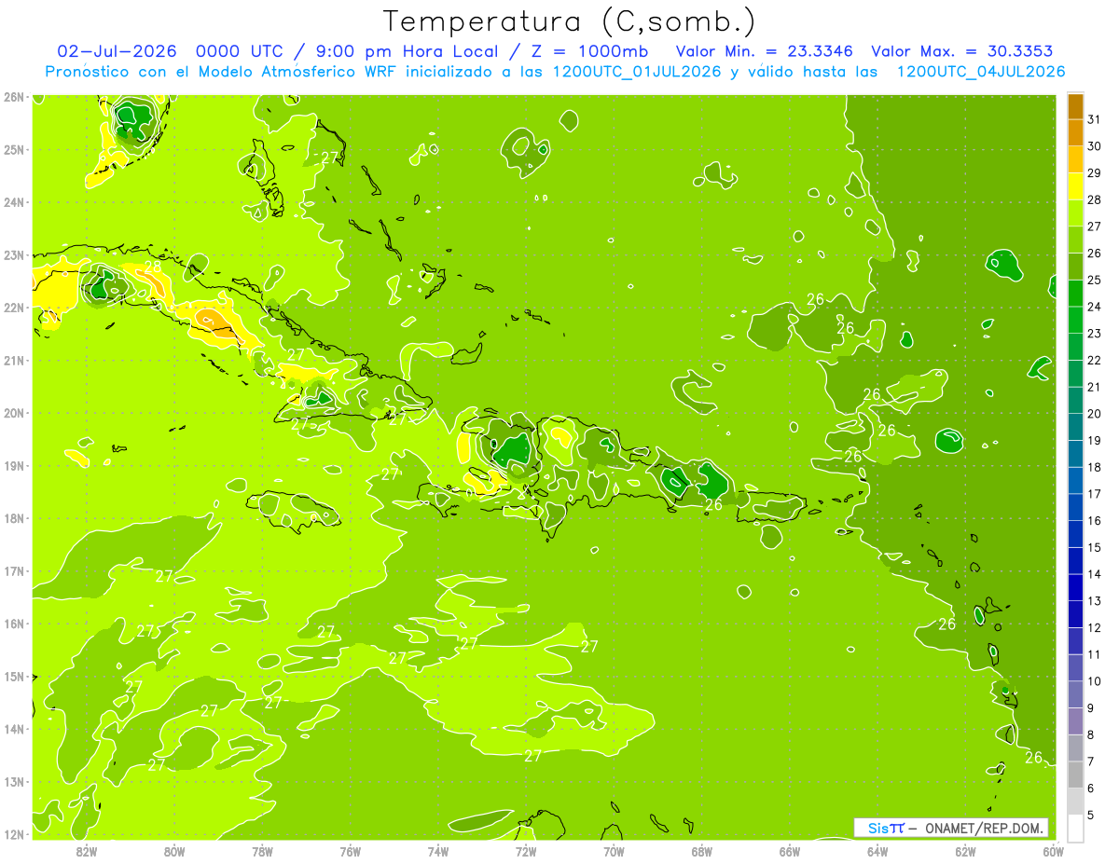Click the '25N' latitude label
Viewport: 1119px width, 864px height.
(x=14, y=149)
